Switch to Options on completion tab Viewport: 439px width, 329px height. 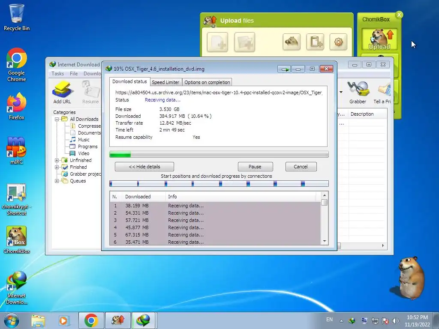(207, 82)
